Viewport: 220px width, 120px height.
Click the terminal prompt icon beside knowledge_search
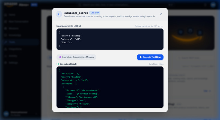coord(59,14)
